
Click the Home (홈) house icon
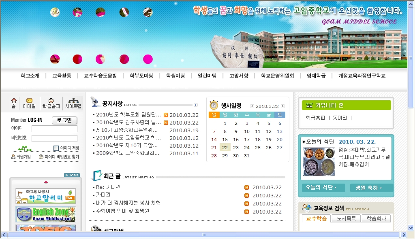point(14,101)
